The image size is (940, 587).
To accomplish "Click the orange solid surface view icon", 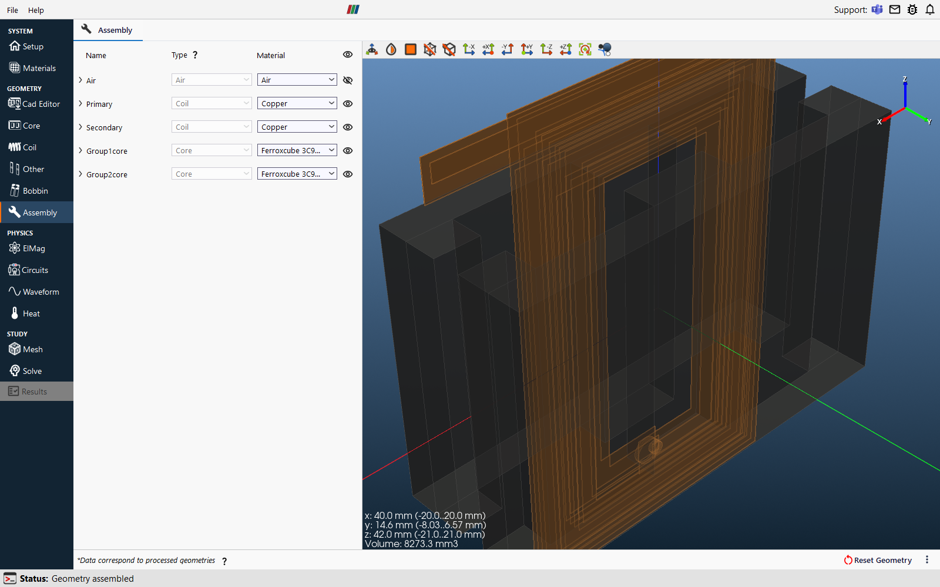I will [411, 49].
